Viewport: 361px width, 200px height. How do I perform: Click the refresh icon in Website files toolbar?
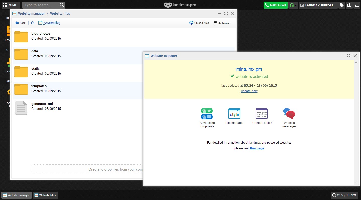coord(33,23)
